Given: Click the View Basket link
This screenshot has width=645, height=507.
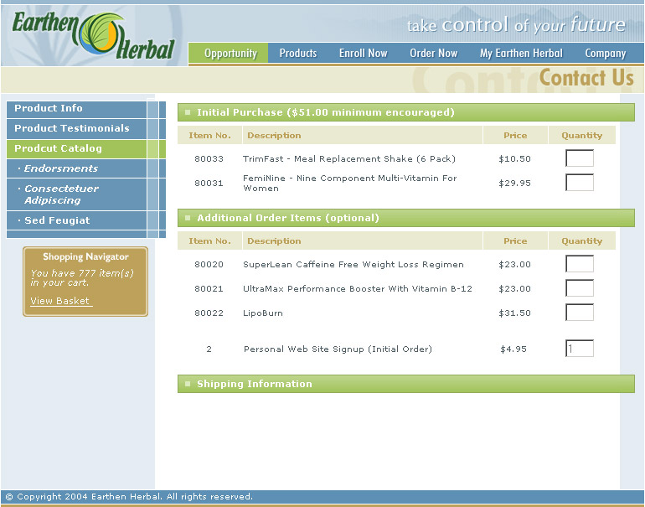Looking at the screenshot, I should tap(60, 301).
